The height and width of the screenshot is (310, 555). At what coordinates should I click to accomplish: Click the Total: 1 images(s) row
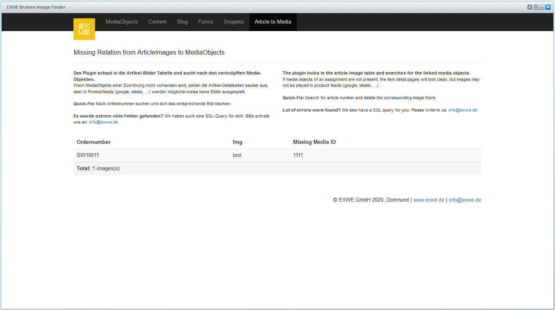[x=277, y=169]
